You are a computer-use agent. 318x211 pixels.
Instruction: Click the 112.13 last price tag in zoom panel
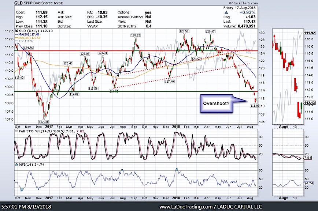tap(310, 103)
